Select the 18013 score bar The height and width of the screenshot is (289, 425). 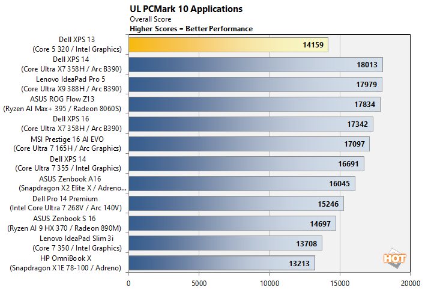pyautogui.click(x=256, y=64)
